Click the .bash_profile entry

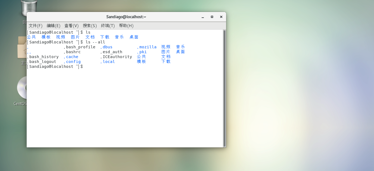coord(79,47)
